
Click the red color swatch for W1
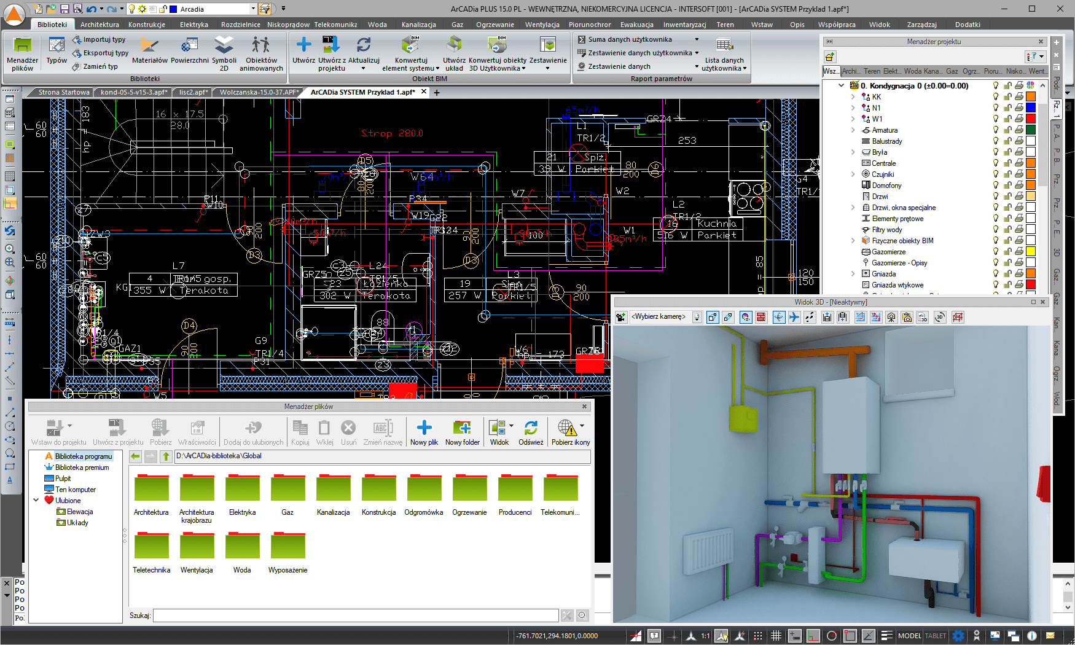(1031, 119)
